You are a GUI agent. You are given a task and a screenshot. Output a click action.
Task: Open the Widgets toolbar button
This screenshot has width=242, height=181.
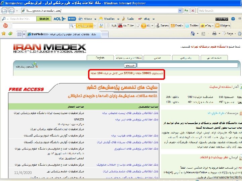pos(223,26)
